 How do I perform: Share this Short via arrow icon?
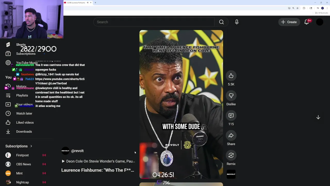[231, 135]
